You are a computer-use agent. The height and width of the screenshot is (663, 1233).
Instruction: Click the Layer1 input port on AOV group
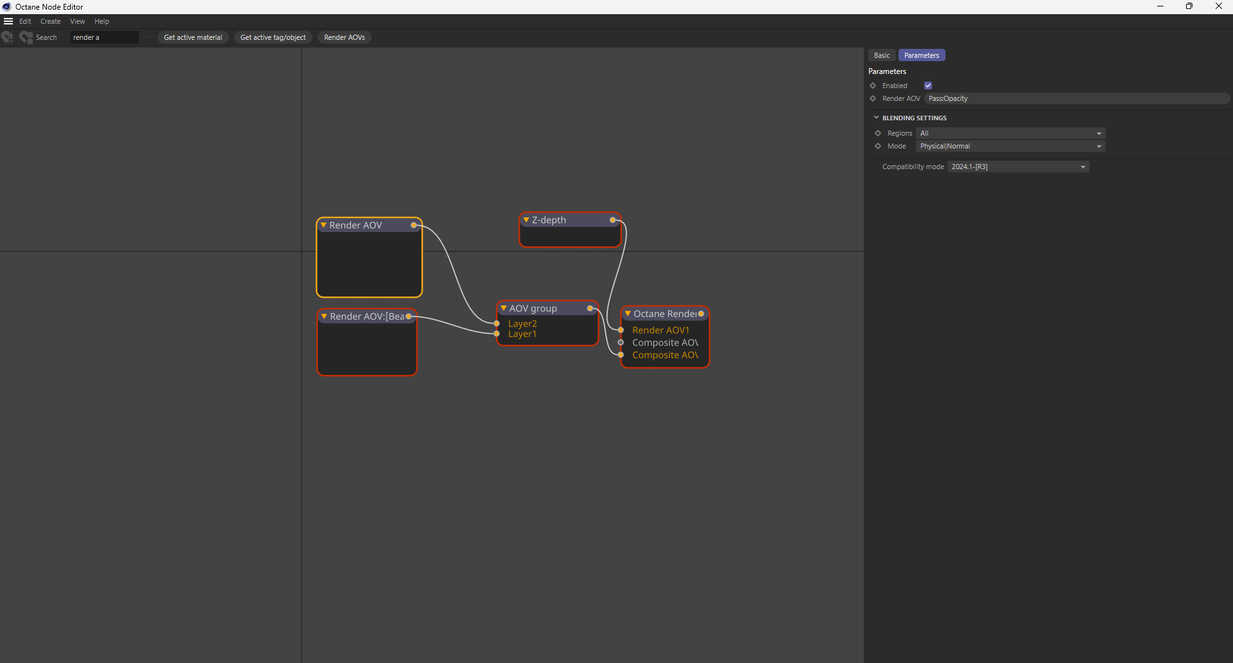[497, 334]
